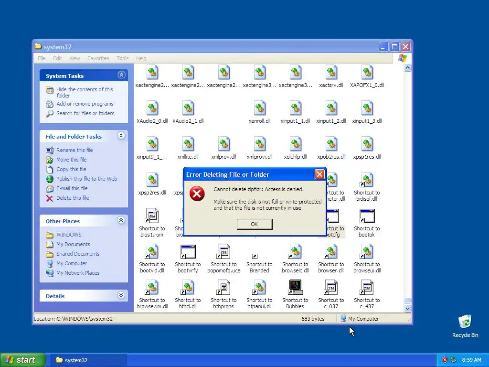Screen dimensions: 489x367
Task: Select the xolehlp.dll file icon
Action: click(x=295, y=144)
